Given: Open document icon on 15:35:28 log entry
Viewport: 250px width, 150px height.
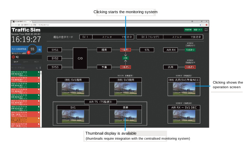Looking at the screenshot, I should 39,89.
